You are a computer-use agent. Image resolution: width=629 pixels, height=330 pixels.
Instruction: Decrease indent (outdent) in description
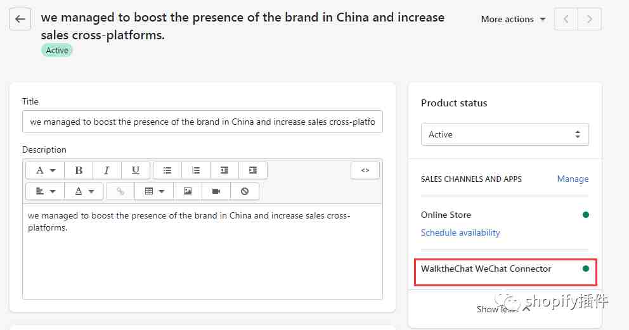[224, 170]
